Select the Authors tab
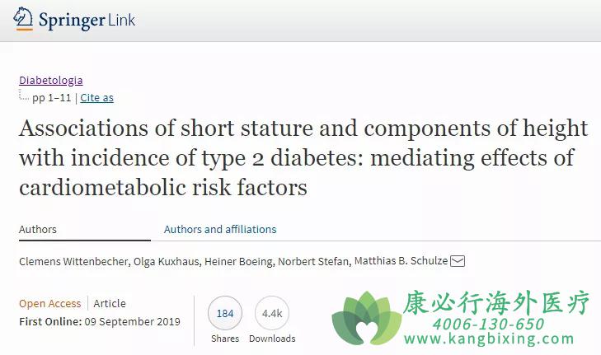The image size is (601, 355). 38,229
